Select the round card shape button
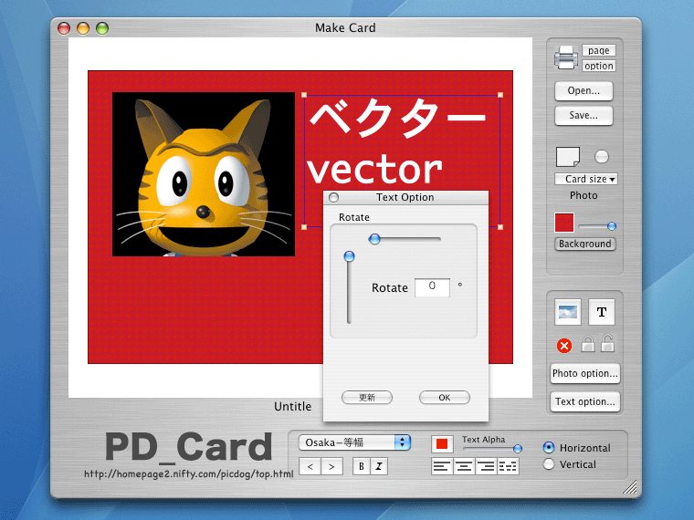Image resolution: width=694 pixels, height=520 pixels. (602, 157)
